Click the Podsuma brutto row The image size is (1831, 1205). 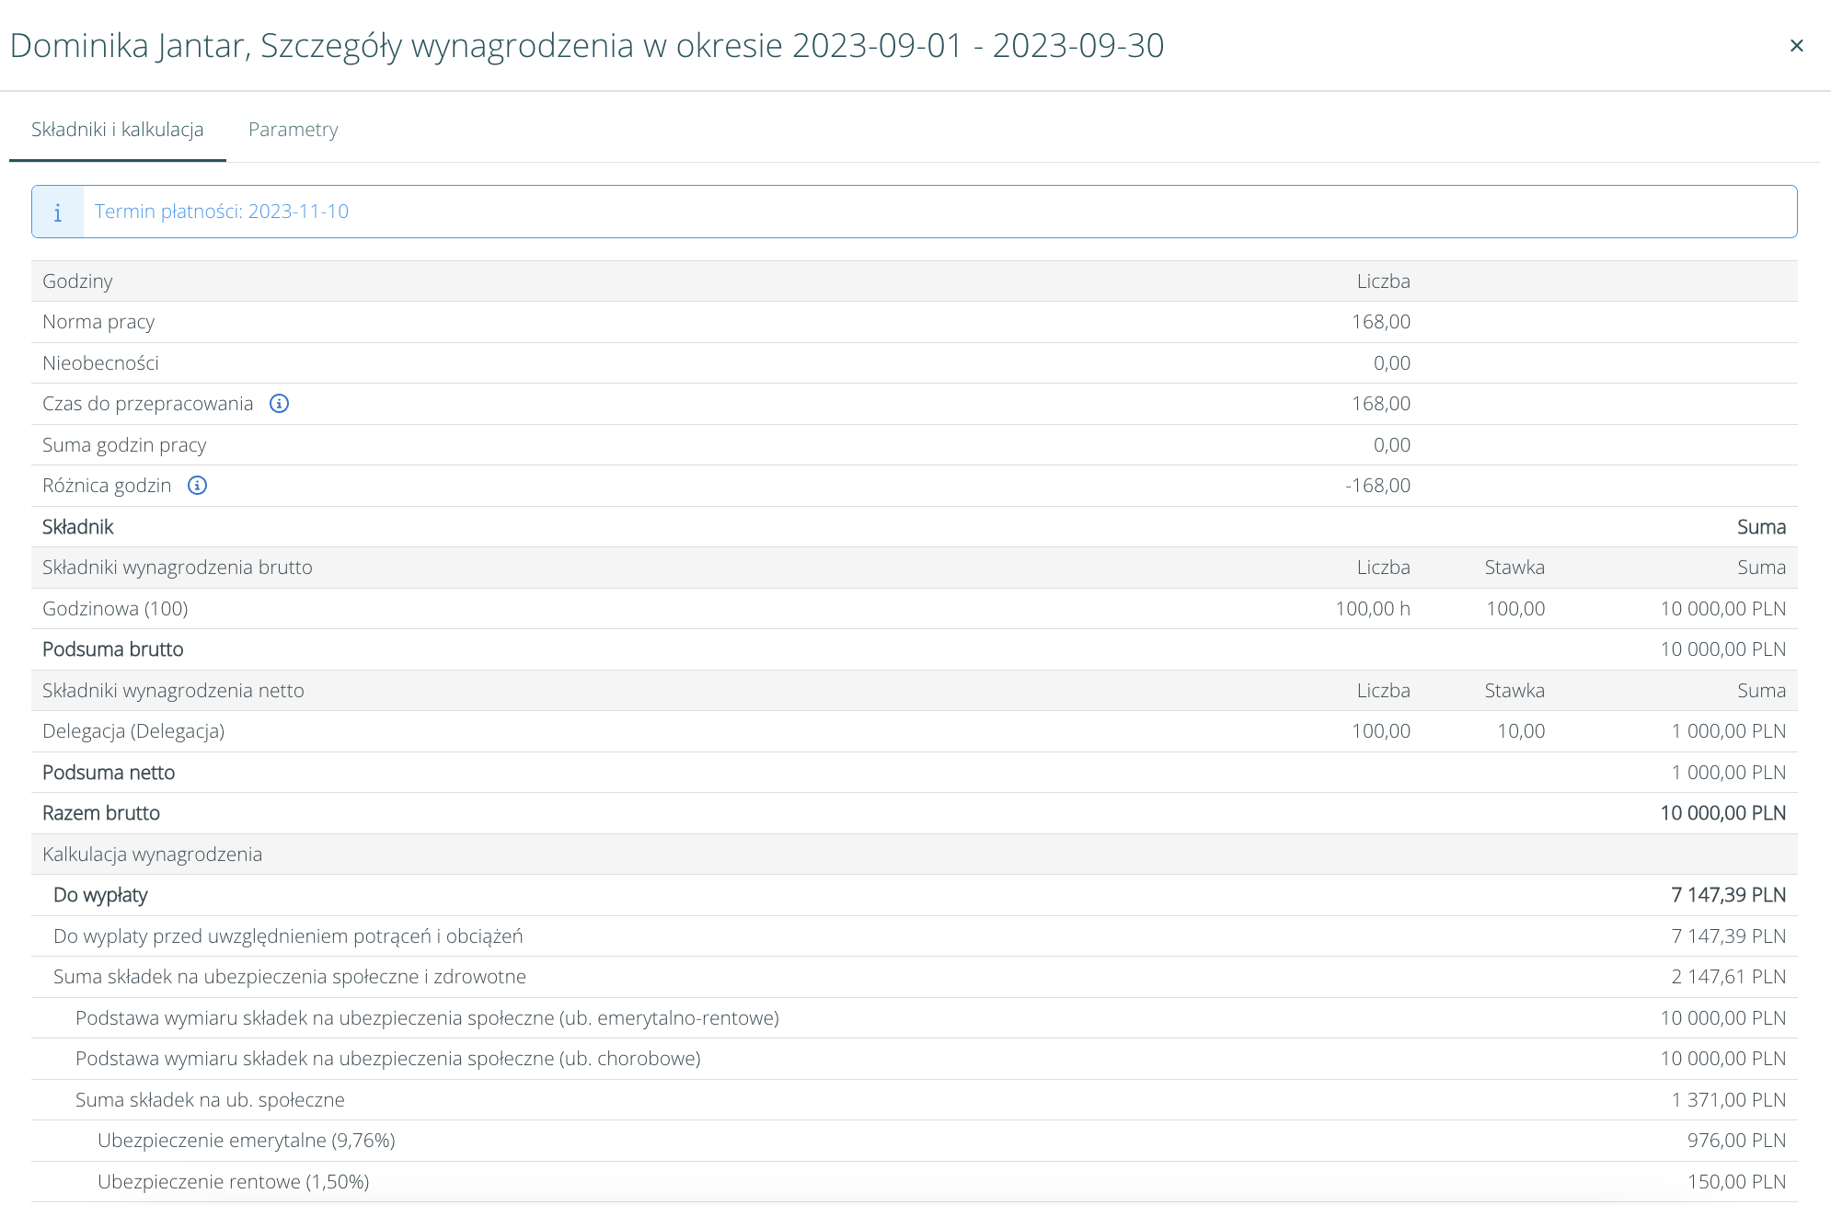[113, 649]
